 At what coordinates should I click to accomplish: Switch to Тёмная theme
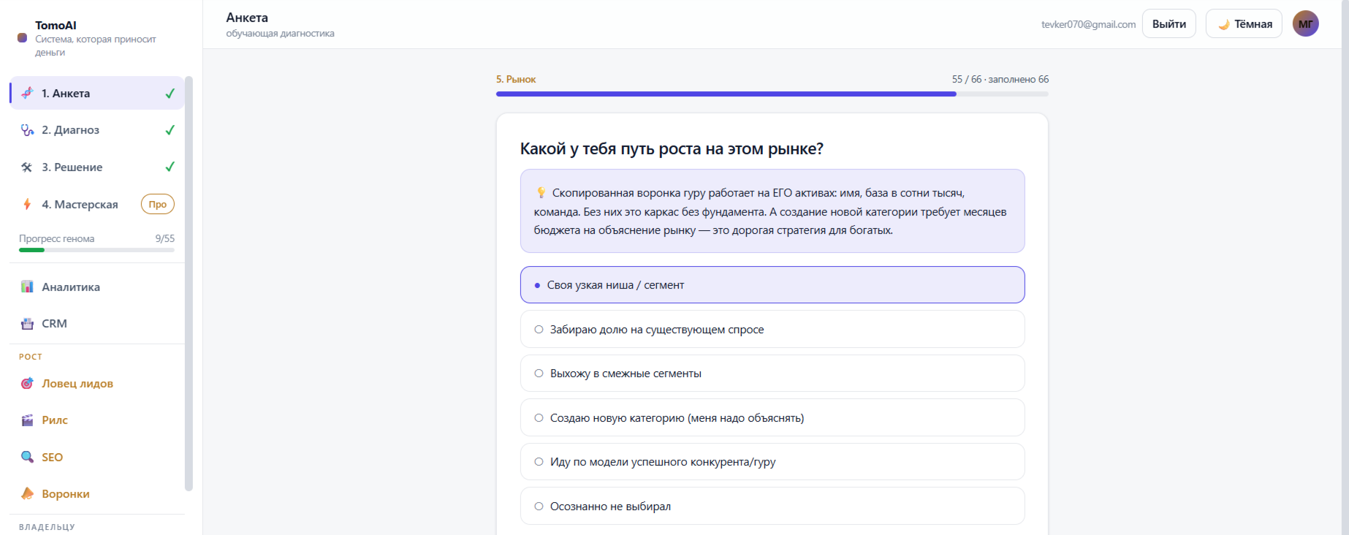point(1244,24)
